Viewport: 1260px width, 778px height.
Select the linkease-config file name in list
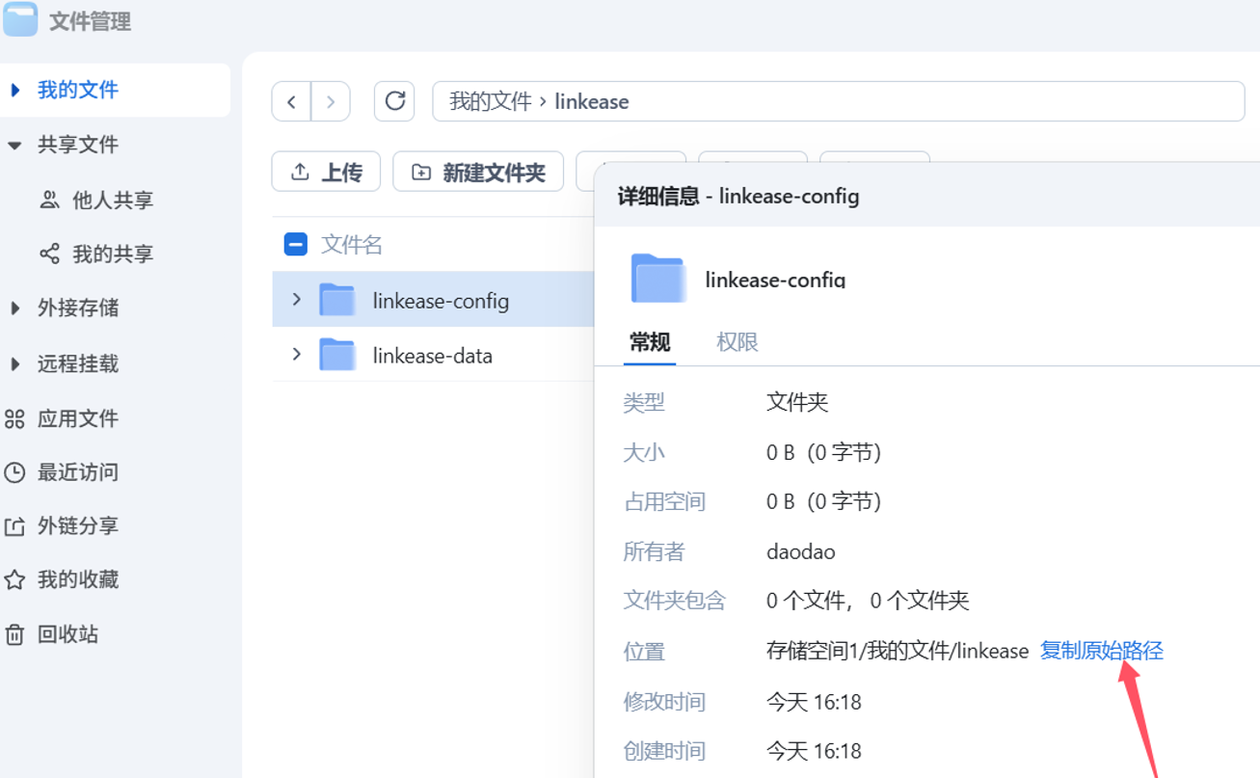441,301
